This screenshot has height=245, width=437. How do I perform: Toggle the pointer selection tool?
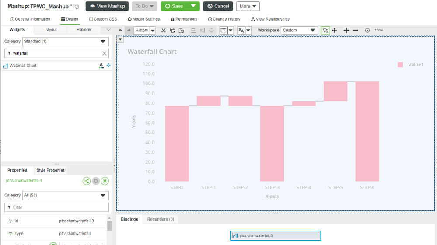[325, 30]
